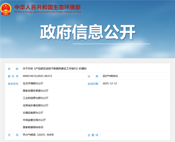Click the 发布机关 field label

13,84
